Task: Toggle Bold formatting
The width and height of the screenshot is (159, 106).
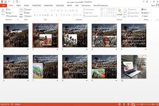Action: 35,15
